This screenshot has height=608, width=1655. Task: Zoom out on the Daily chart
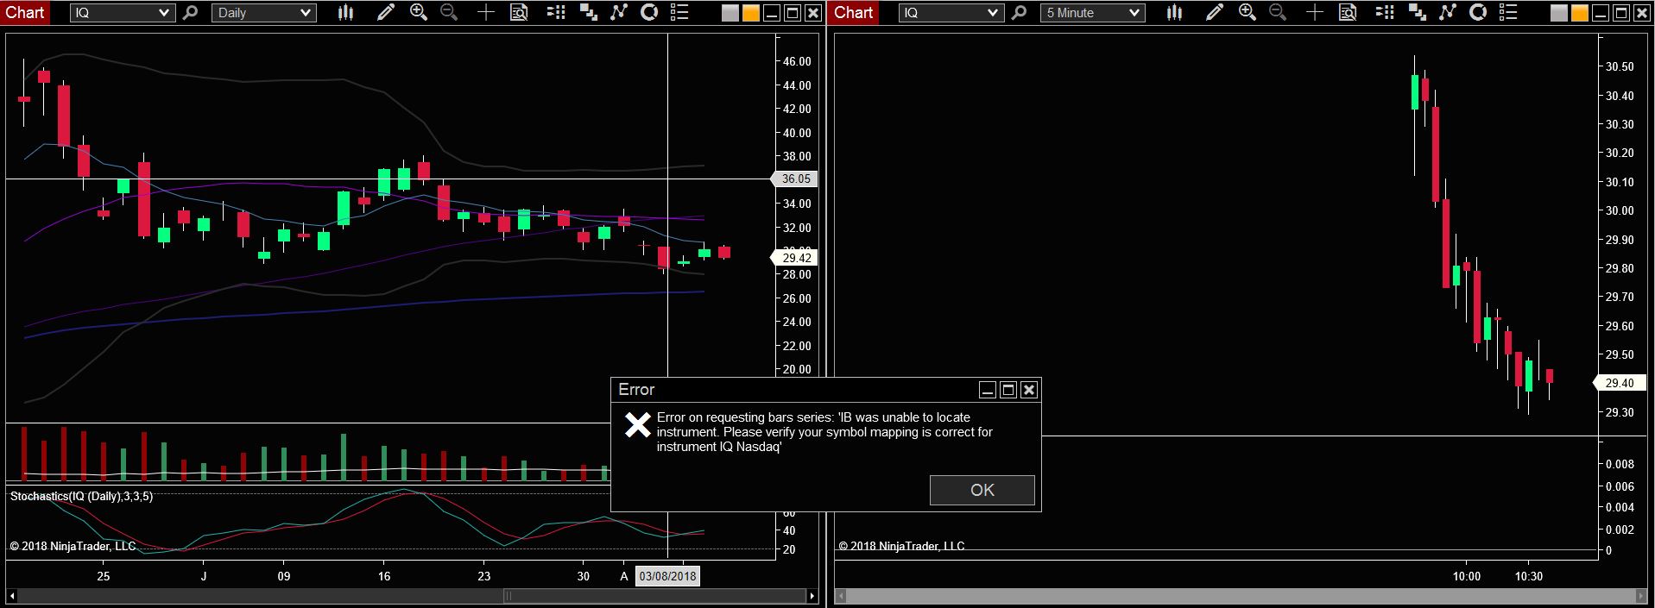point(449,13)
